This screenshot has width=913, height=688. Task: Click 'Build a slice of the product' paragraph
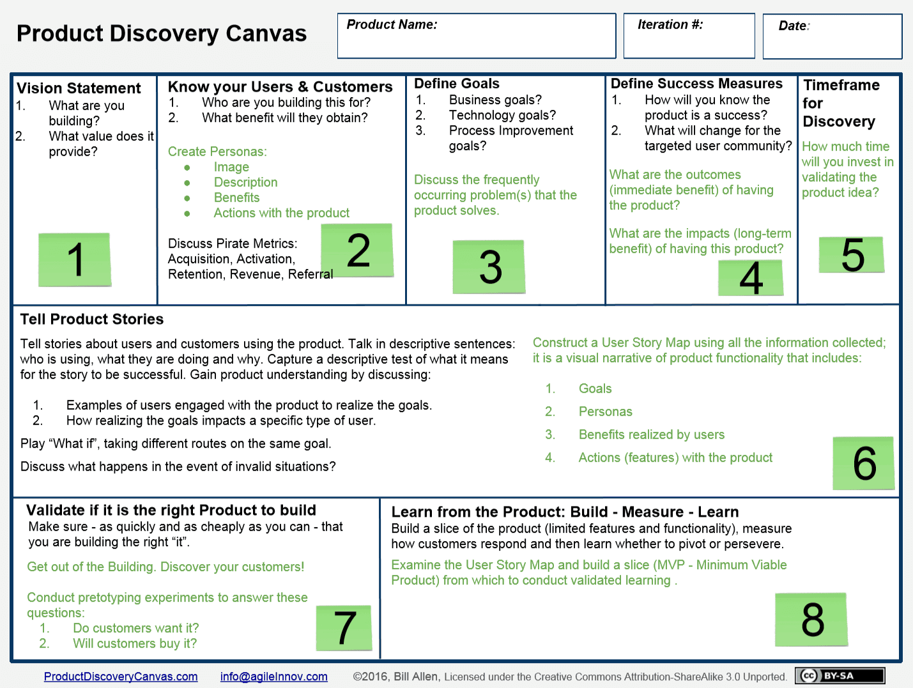[591, 536]
